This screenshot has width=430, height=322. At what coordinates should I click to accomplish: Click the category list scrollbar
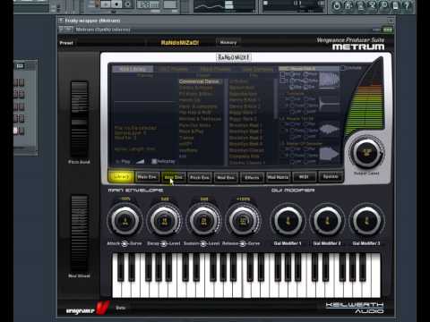(x=226, y=122)
